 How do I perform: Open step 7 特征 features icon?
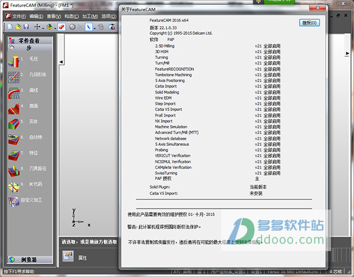click(x=14, y=155)
